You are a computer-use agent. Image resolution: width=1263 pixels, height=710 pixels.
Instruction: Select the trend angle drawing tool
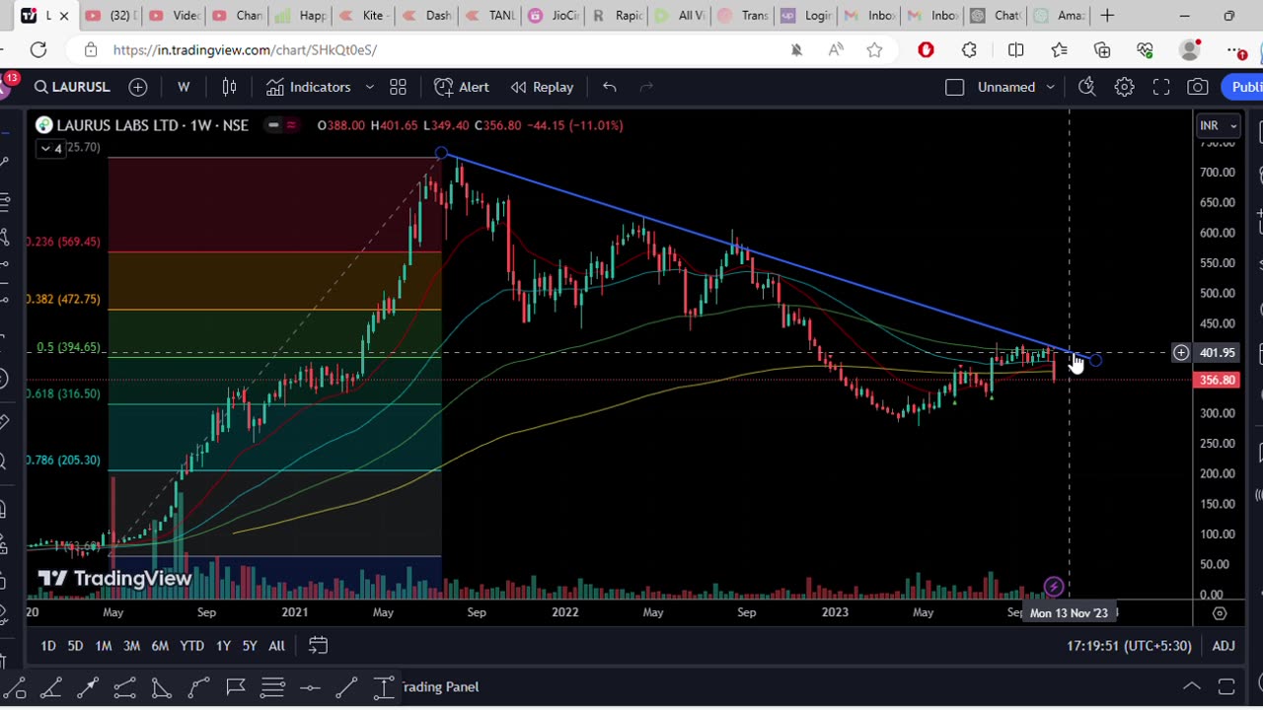click(x=161, y=687)
